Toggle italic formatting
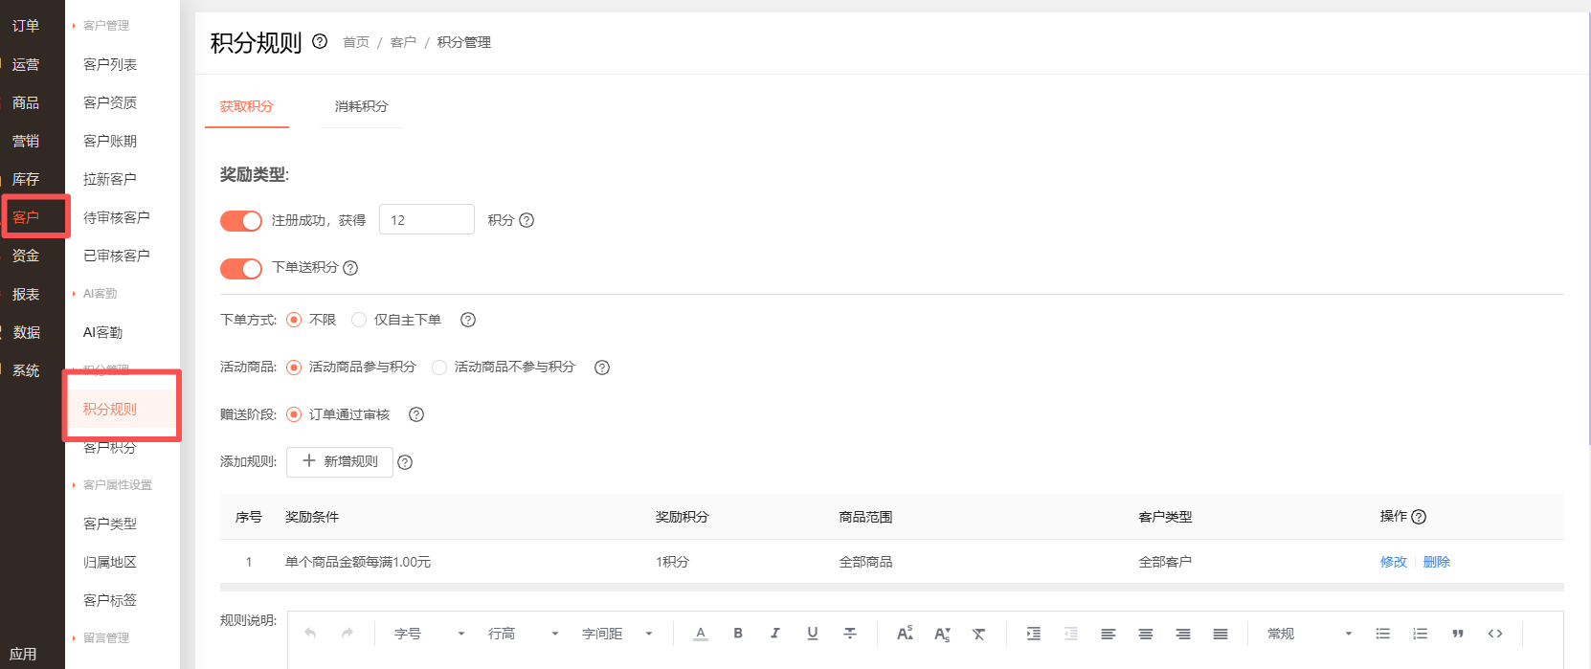 tap(775, 634)
